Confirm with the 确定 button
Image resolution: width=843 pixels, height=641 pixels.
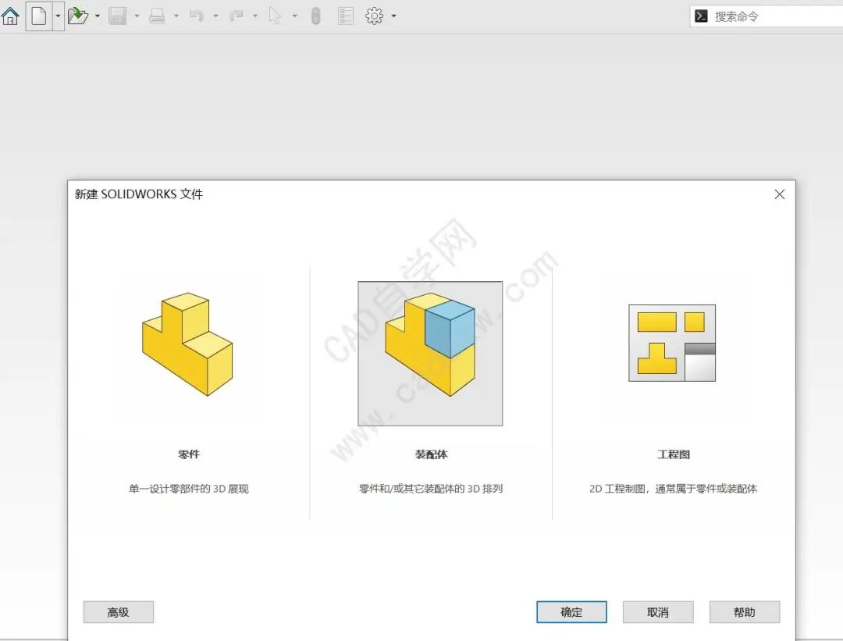571,612
